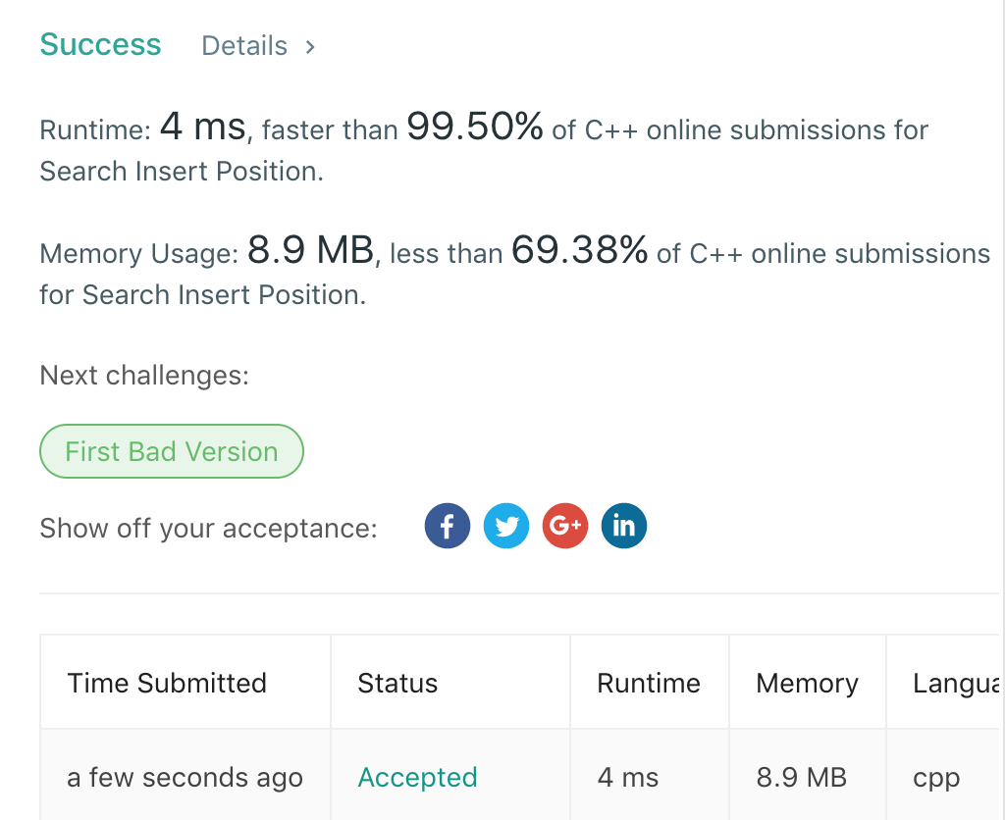Select the "a few seconds ago" cell
The image size is (1005, 820).
click(185, 778)
